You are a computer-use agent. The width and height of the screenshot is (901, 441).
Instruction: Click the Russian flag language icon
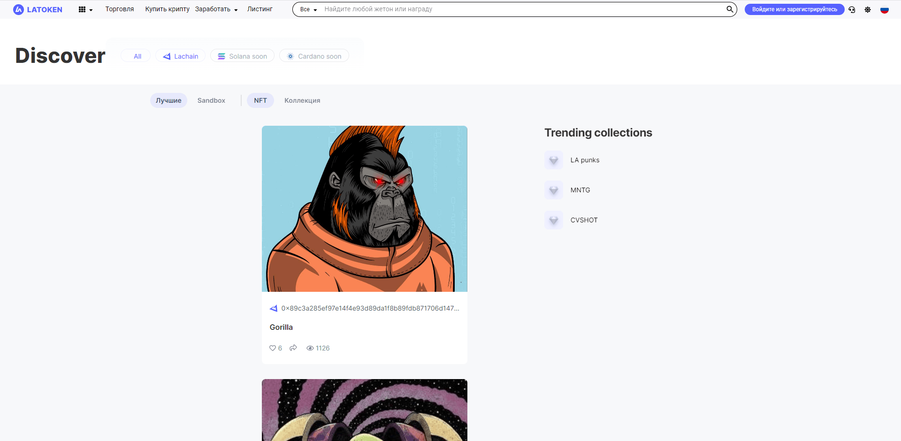pyautogui.click(x=885, y=9)
